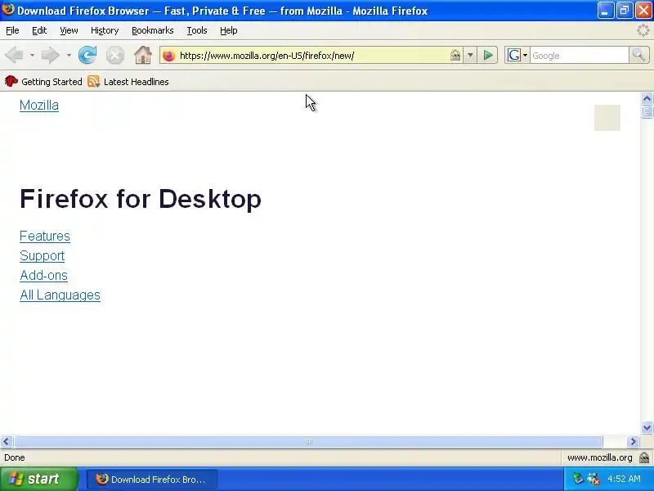Image resolution: width=654 pixels, height=491 pixels.
Task: Click the Firefox site icon in address bar
Action: [169, 56]
